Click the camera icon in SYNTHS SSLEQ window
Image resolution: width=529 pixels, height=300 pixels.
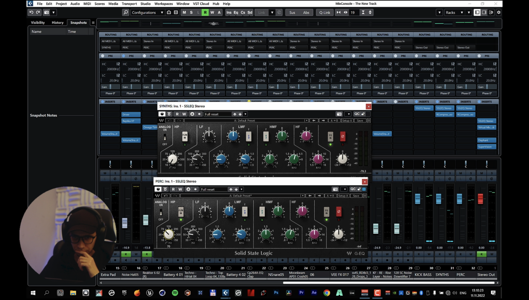339,114
